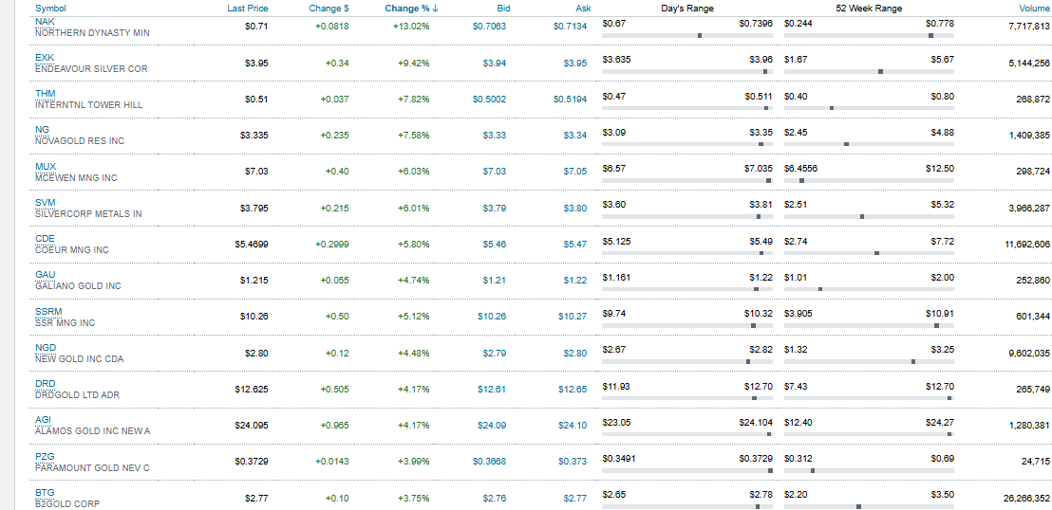The height and width of the screenshot is (510, 1052).
Task: Click the PZG Paramount Gold symbol
Action: coord(45,456)
